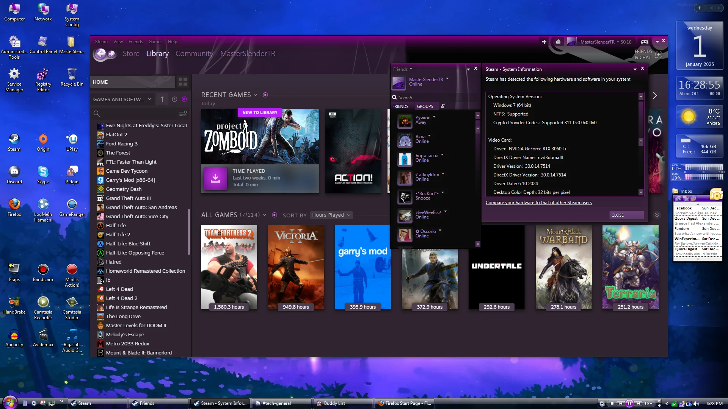Open the Team Fortress 2 game cover
728x409 pixels.
(x=229, y=267)
